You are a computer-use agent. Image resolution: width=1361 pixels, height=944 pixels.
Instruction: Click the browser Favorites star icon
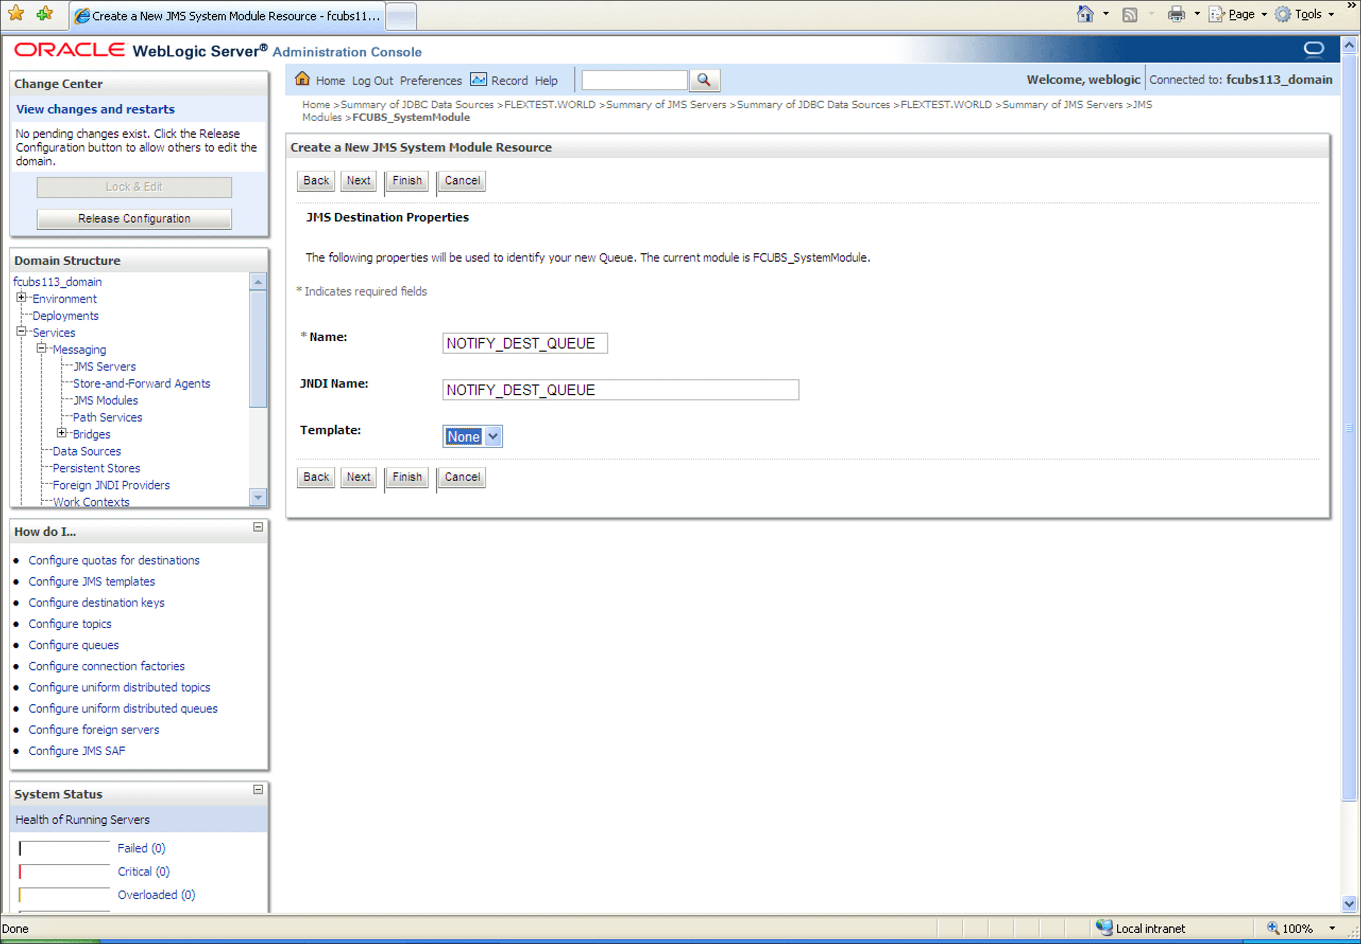click(x=16, y=13)
